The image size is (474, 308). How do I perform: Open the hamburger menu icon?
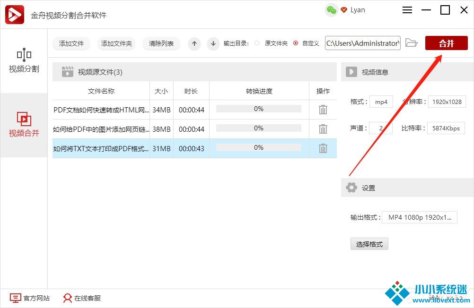coord(407,10)
